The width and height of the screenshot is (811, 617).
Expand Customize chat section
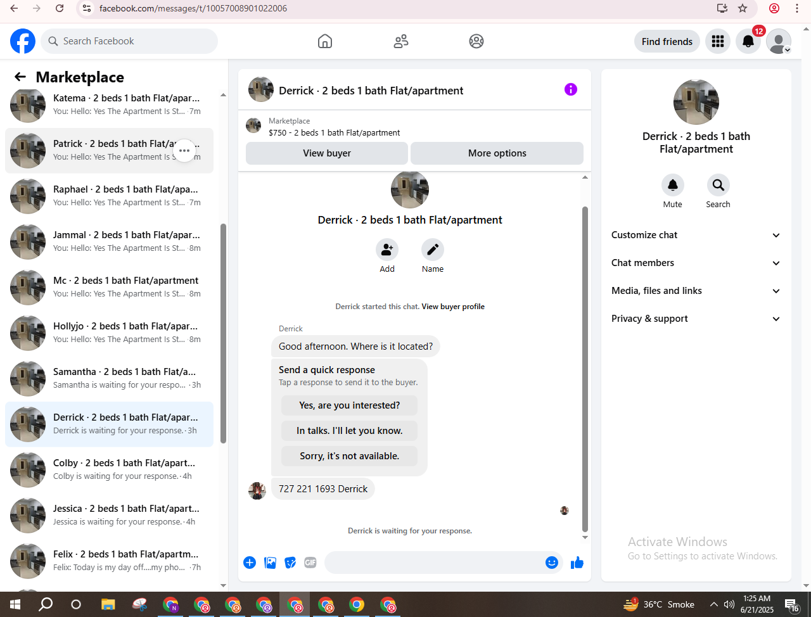(696, 235)
